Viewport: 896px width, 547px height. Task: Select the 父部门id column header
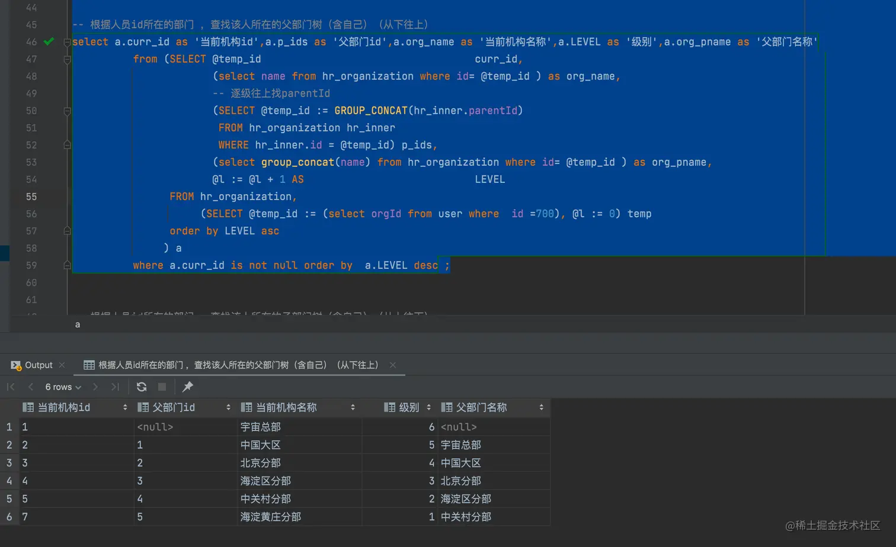[184, 407]
